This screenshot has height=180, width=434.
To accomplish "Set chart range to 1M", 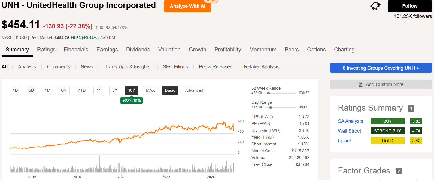I will (48, 90).
